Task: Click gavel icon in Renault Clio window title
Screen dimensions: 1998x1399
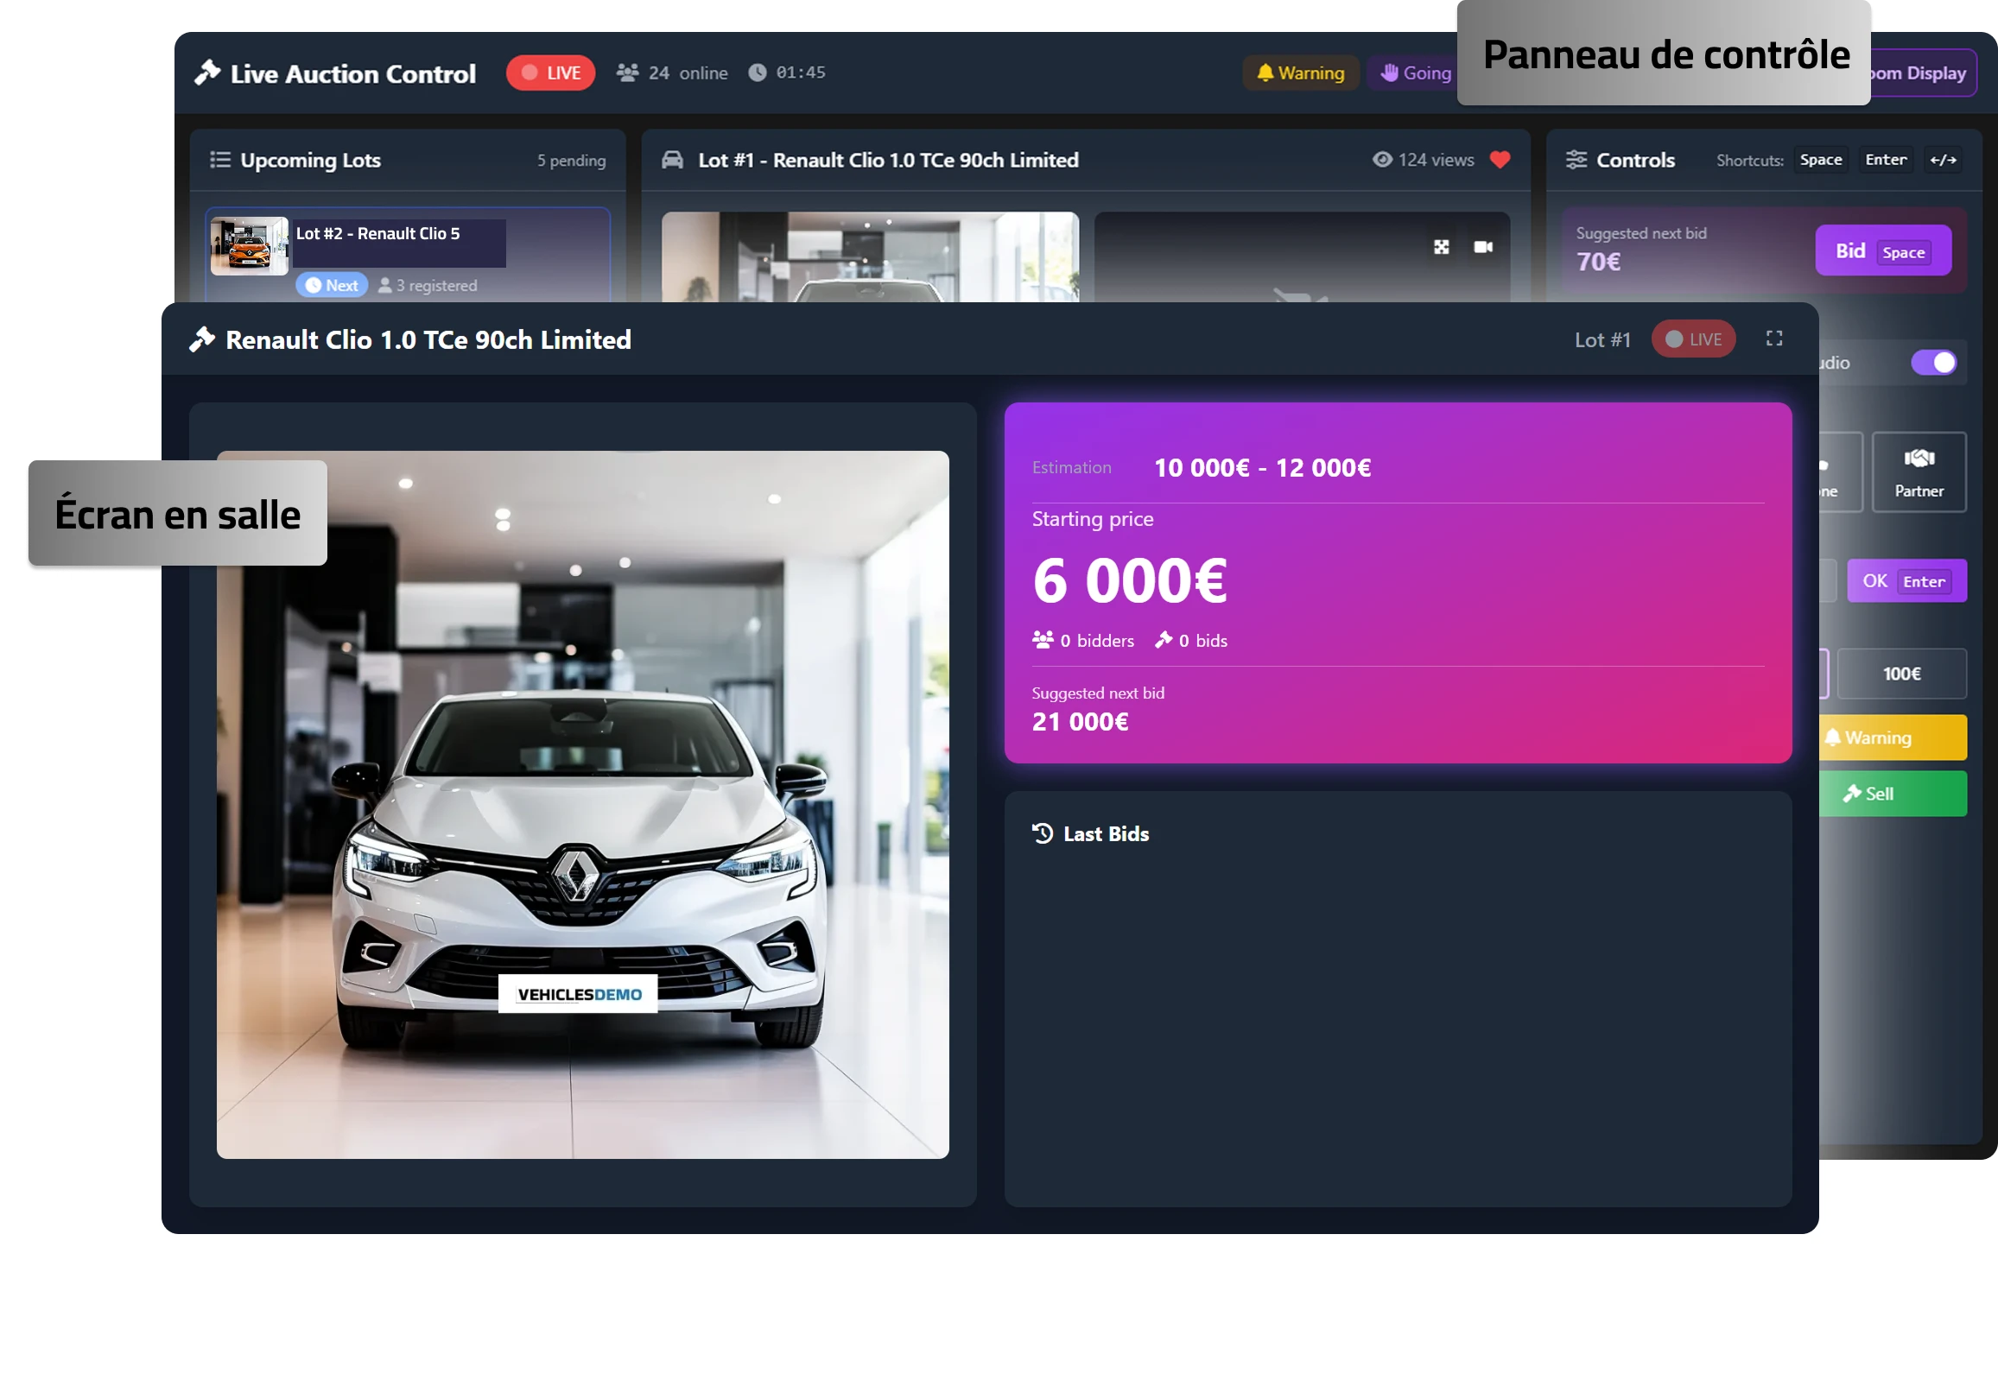Action: point(202,339)
